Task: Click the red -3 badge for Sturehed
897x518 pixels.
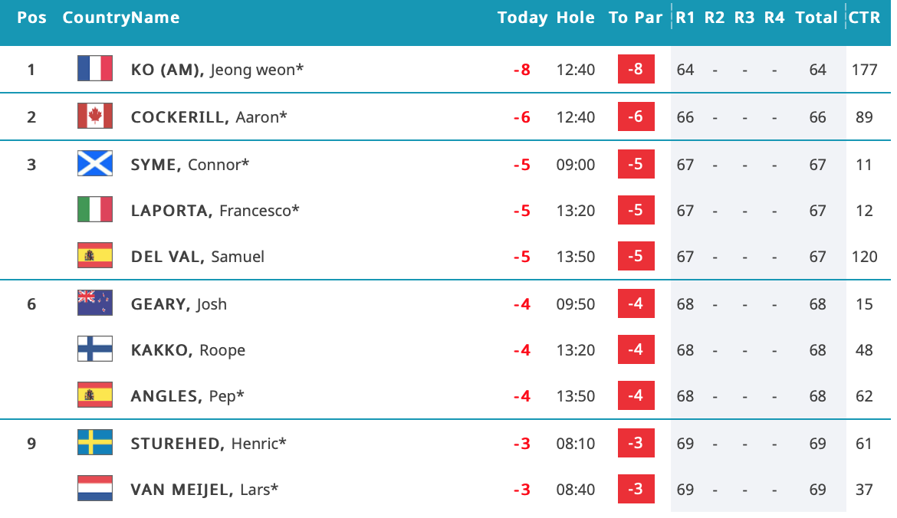Action: pos(636,444)
